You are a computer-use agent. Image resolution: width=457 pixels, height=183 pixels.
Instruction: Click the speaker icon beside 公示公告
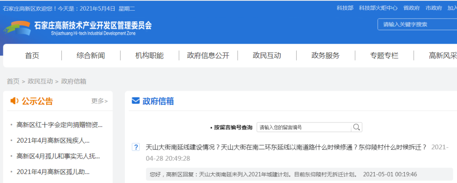coord(14,101)
